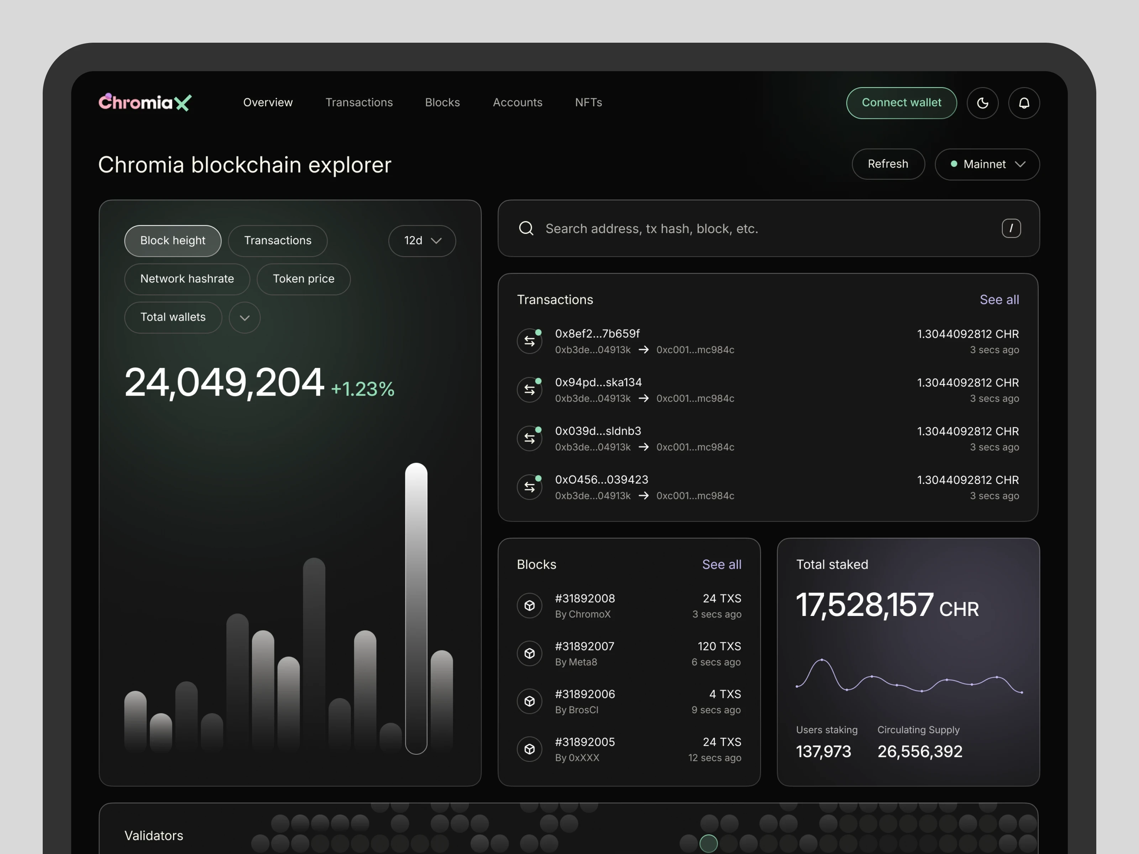Go to the Blocks nav tab
1139x854 pixels.
pos(442,102)
